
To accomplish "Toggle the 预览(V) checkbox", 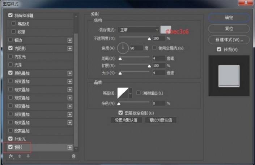I will (219, 49).
